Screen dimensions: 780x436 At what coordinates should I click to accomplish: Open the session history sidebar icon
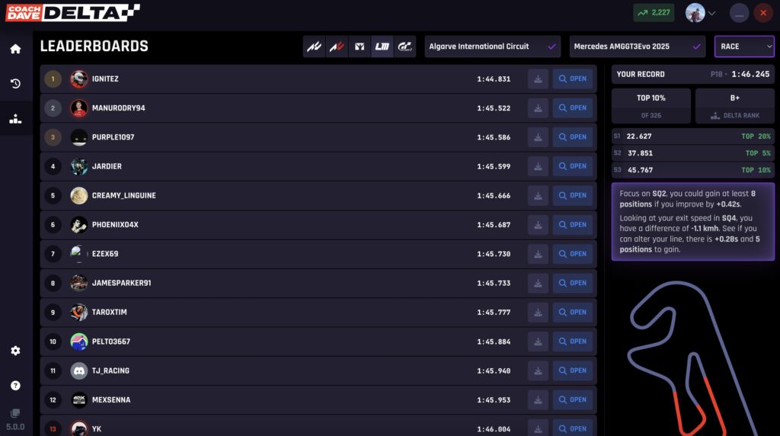click(15, 84)
